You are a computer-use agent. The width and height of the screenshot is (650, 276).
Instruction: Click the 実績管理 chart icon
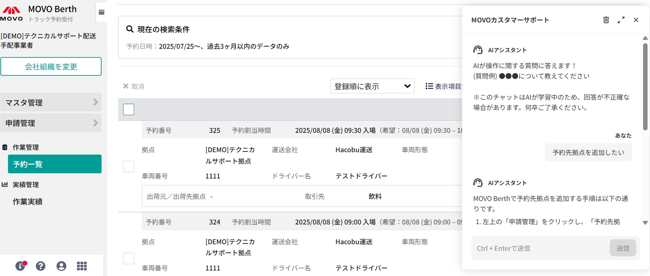pos(5,184)
